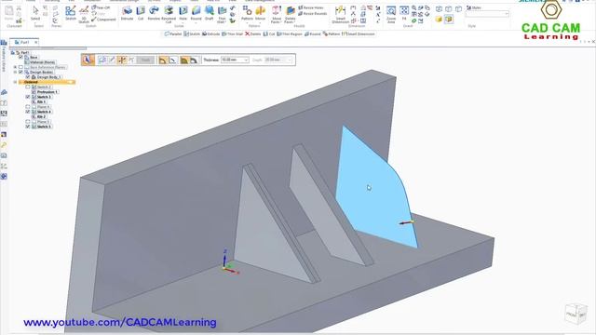Click the Resize Holes command

(311, 7)
